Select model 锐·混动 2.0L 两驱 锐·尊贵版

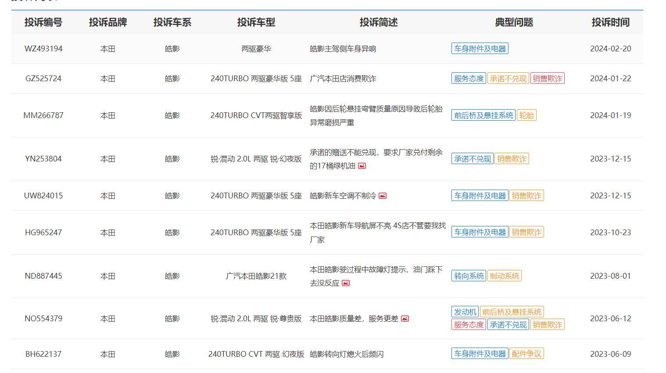click(256, 319)
